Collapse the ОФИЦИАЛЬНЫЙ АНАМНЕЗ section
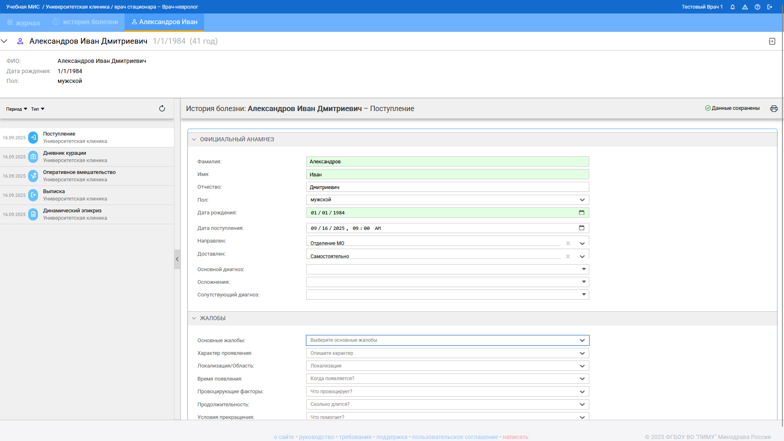 tap(194, 140)
